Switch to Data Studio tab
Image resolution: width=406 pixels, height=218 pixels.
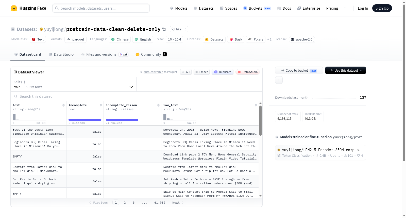pyautogui.click(x=61, y=54)
